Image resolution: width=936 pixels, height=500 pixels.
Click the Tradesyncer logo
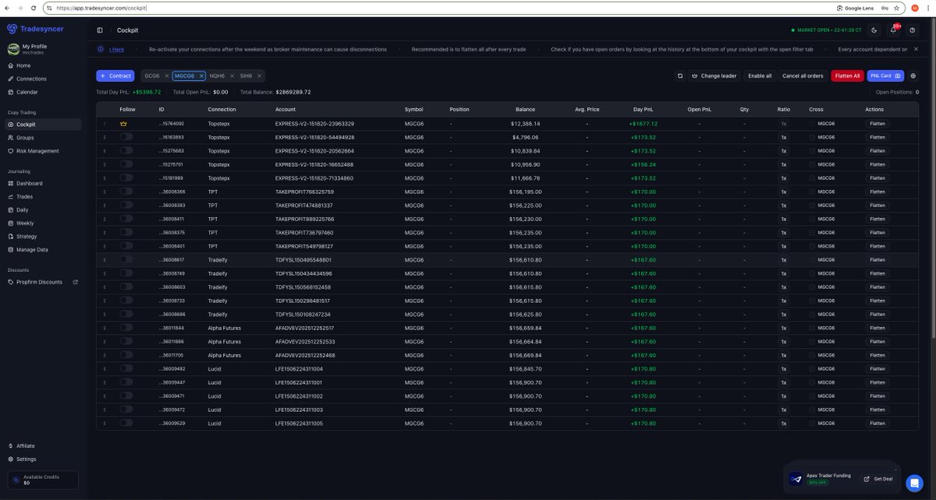pos(36,29)
